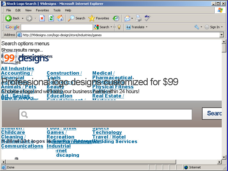Open the Childcare industry link
Image resolution: width=228 pixels, height=171 pixels.
[13, 133]
